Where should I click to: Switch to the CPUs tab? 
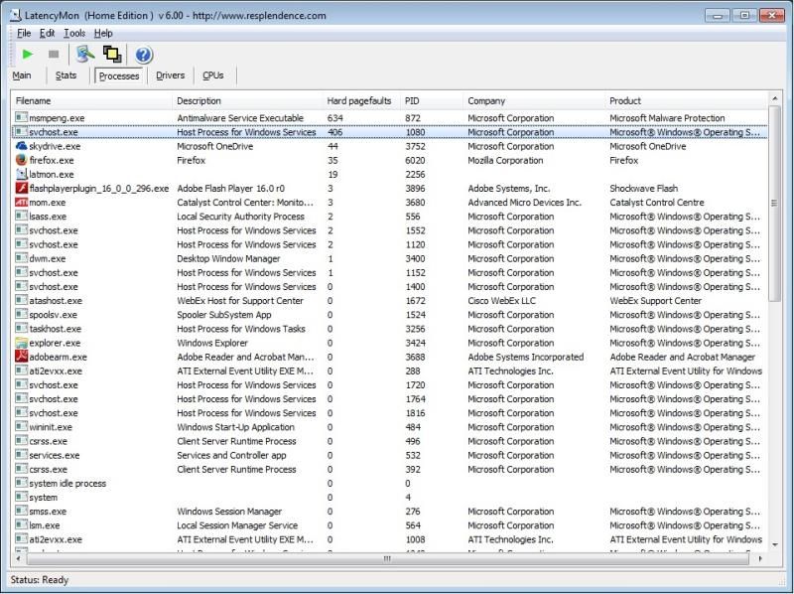(x=213, y=75)
